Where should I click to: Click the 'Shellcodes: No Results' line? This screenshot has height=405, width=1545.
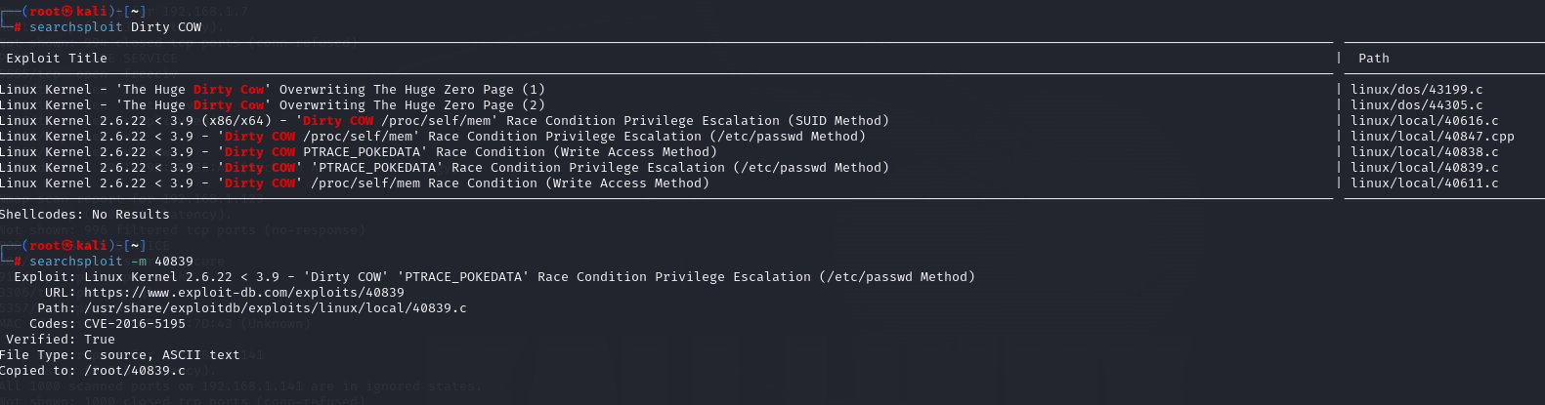[85, 215]
